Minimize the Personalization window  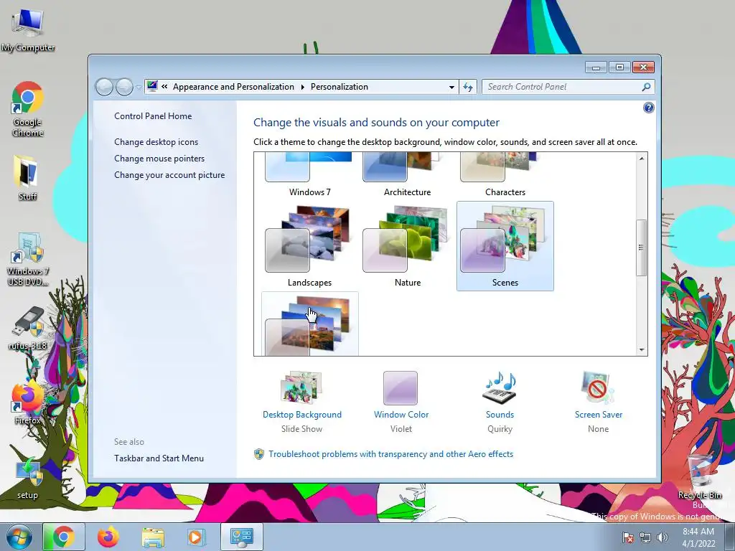[596, 67]
